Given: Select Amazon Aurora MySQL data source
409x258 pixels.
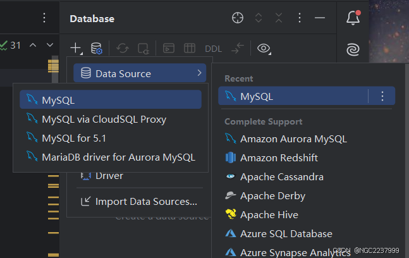Looking at the screenshot, I should click(307, 138).
